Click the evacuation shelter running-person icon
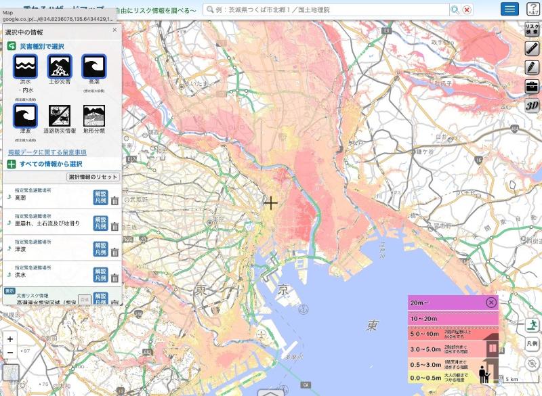The image size is (542, 396). click(532, 324)
